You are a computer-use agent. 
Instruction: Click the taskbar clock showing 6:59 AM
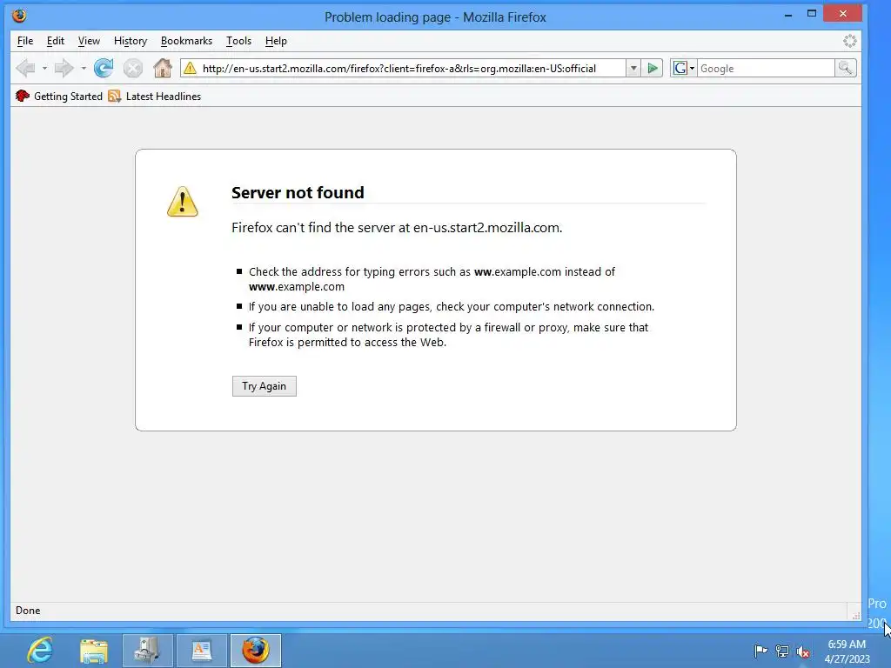point(847,651)
